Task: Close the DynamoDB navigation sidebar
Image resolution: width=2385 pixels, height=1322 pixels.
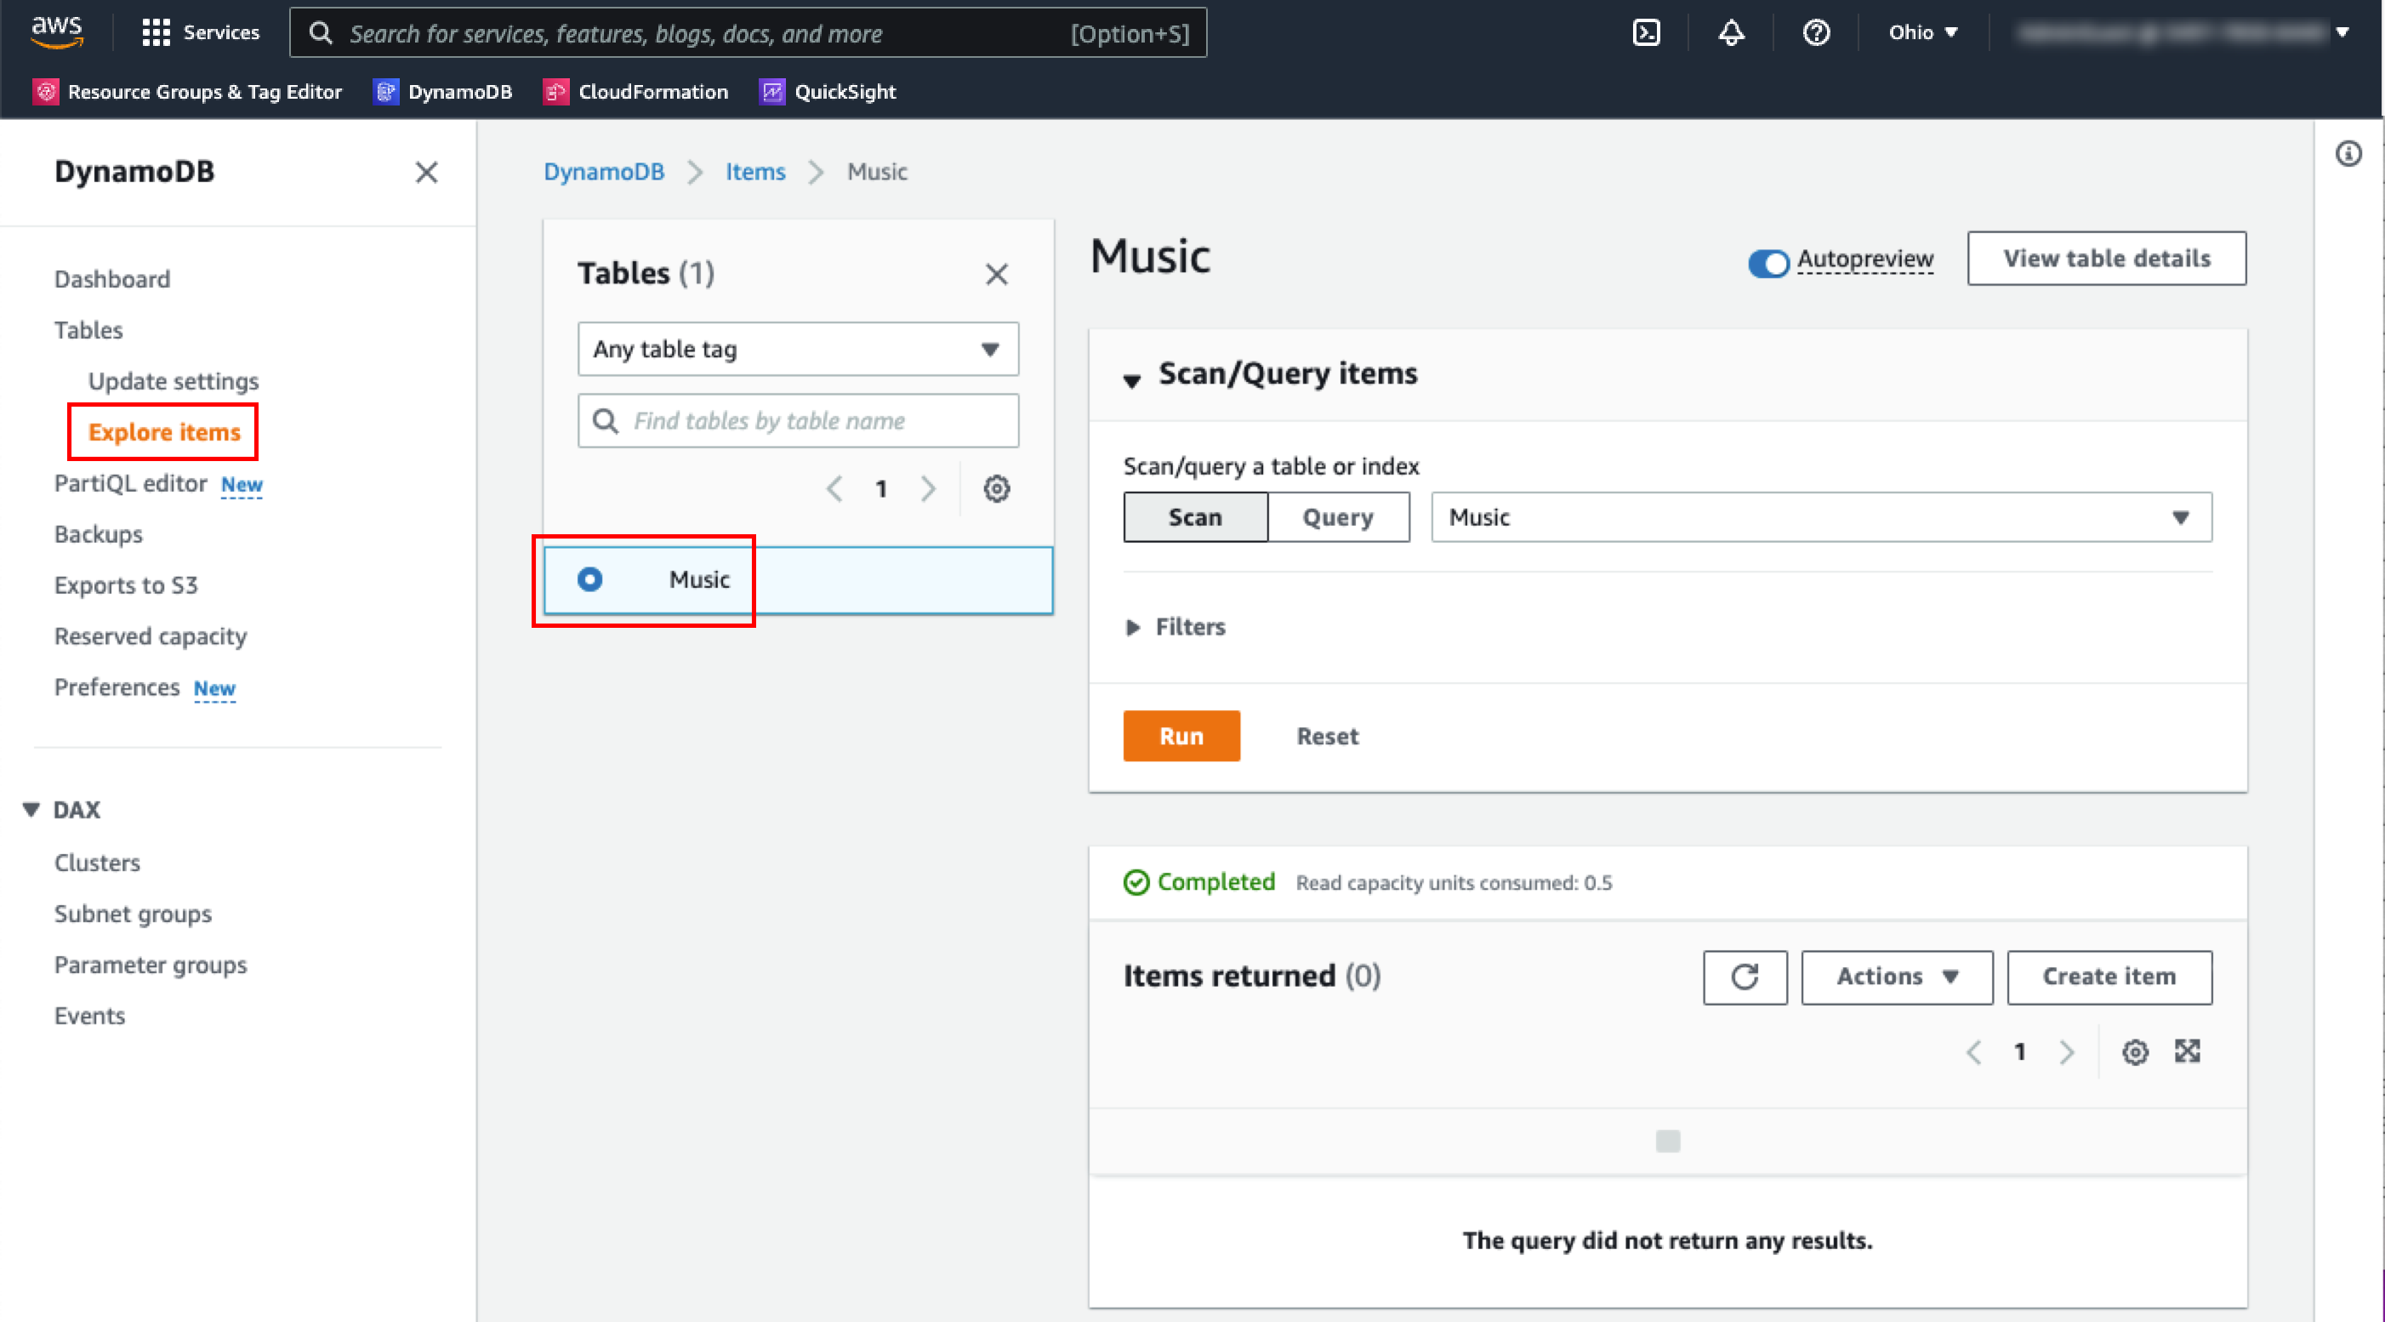Action: tap(426, 172)
